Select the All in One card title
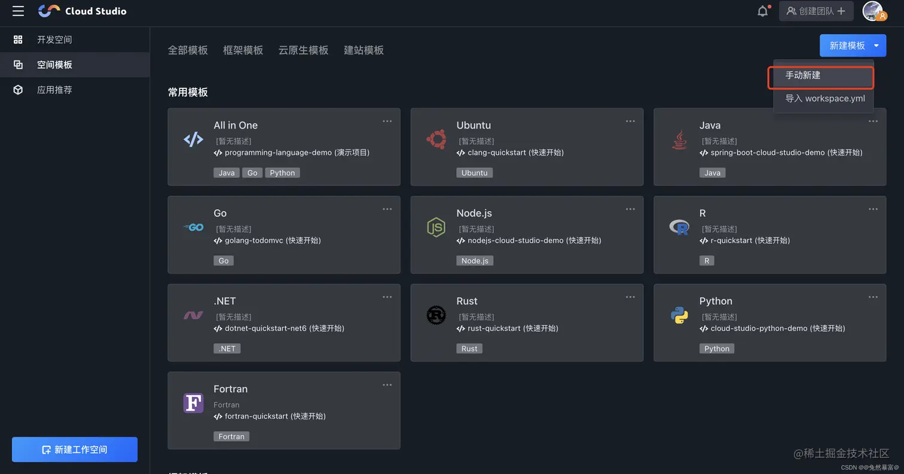This screenshot has height=474, width=904. pyautogui.click(x=236, y=125)
